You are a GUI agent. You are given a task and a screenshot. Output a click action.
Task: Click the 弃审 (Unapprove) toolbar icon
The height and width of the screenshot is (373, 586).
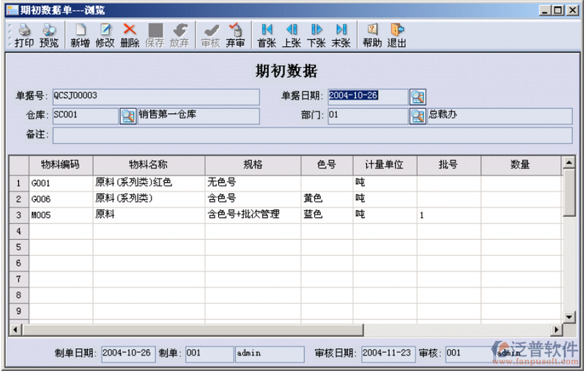(x=235, y=35)
